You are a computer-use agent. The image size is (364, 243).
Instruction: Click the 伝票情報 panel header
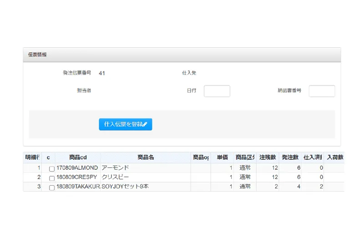coord(182,55)
